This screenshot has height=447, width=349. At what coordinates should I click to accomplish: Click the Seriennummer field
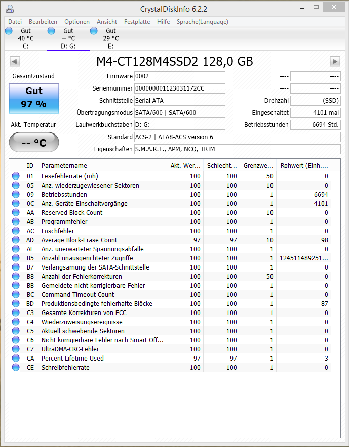click(180, 88)
